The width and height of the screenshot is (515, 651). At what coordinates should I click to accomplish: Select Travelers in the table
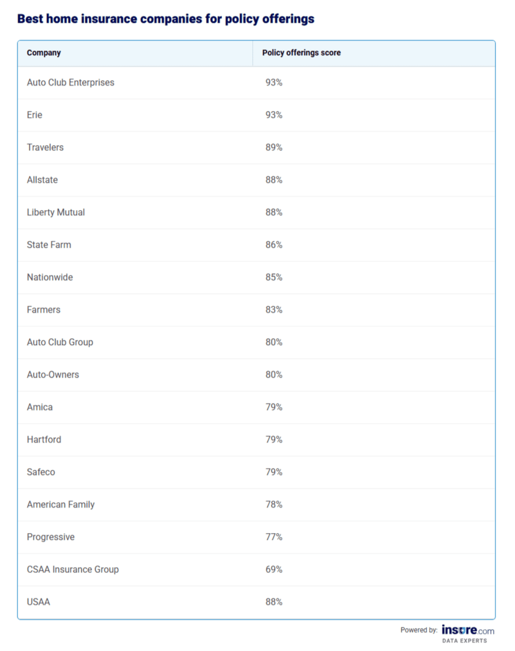tap(45, 148)
